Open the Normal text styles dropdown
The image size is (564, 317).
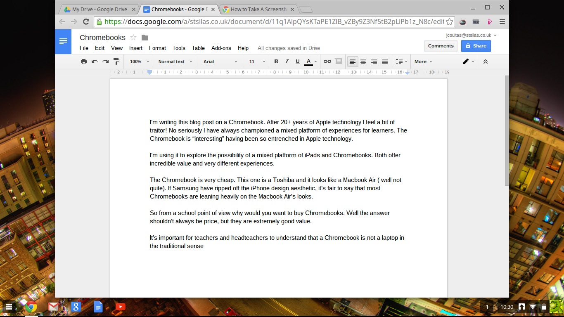click(175, 62)
